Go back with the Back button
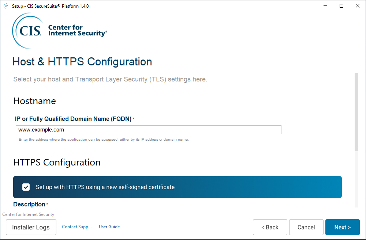Viewport: 366px width, 240px height. [270, 227]
